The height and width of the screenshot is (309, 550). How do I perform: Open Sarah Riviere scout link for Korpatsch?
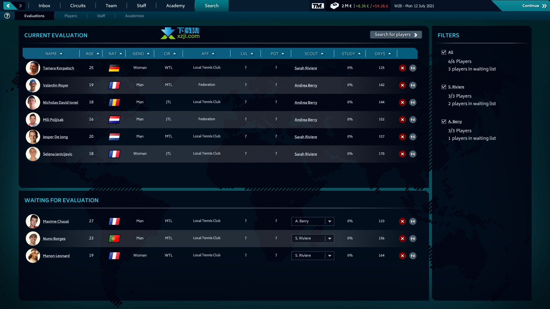pos(306,68)
